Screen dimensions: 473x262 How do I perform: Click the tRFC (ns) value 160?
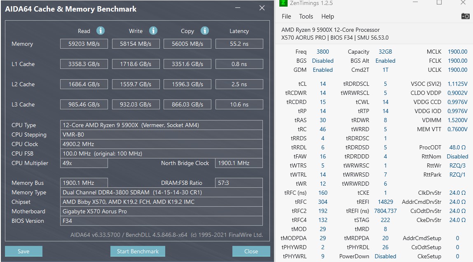click(323, 193)
